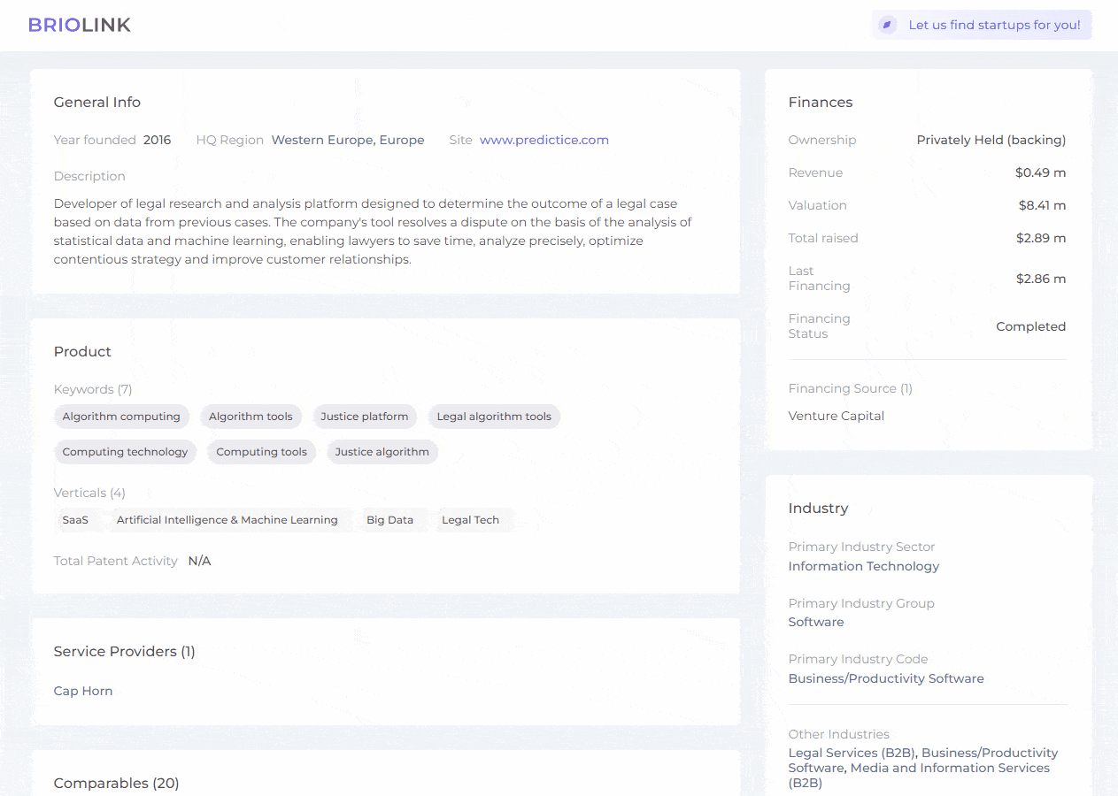Image resolution: width=1118 pixels, height=796 pixels.
Task: Click the 'Keywords (7)' label
Action: 93,389
